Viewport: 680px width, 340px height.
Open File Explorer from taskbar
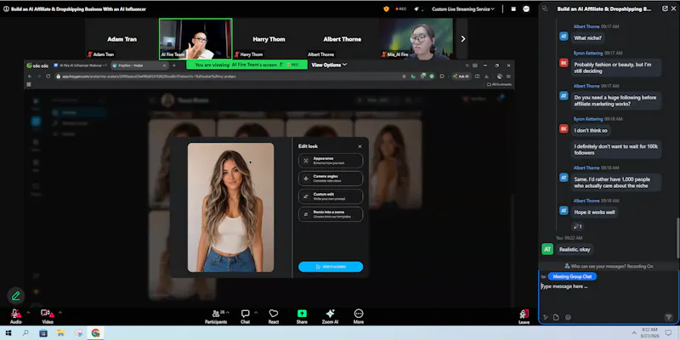(x=60, y=333)
